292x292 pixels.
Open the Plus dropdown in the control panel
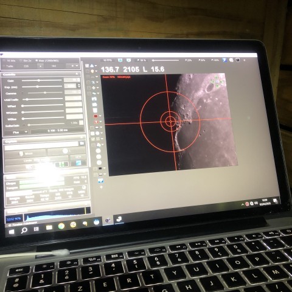pos(16,132)
